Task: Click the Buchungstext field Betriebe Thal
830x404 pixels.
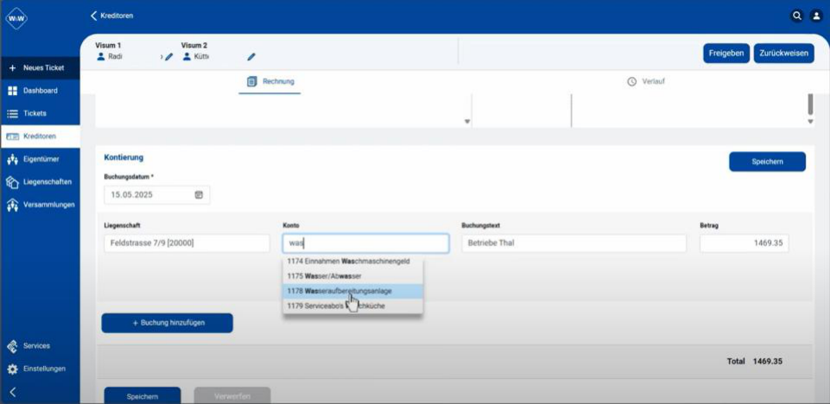Action: [x=573, y=243]
